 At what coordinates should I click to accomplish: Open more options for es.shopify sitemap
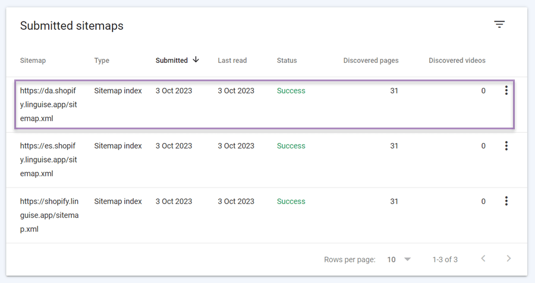(506, 146)
